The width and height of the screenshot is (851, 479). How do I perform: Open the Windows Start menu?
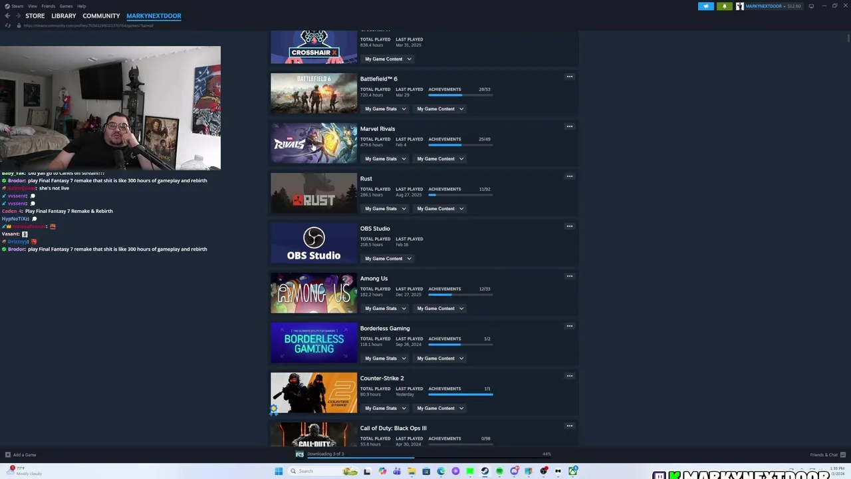click(x=279, y=471)
